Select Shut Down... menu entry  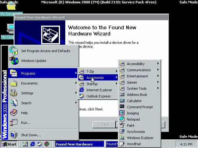[43, 135]
